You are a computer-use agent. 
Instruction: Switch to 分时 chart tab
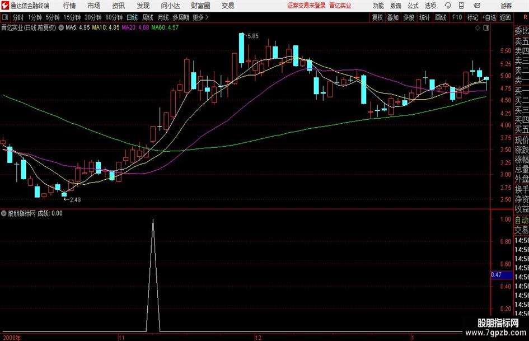click(18, 17)
